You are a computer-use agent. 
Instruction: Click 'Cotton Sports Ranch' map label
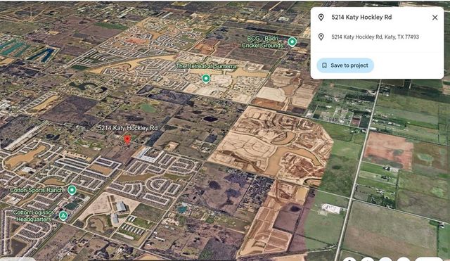click(37, 190)
